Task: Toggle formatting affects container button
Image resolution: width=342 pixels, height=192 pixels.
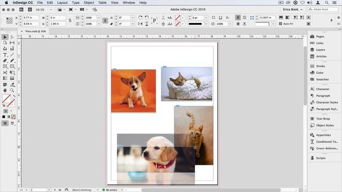Action: tap(6, 111)
